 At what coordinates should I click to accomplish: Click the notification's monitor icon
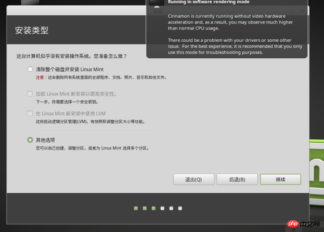(x=157, y=3)
